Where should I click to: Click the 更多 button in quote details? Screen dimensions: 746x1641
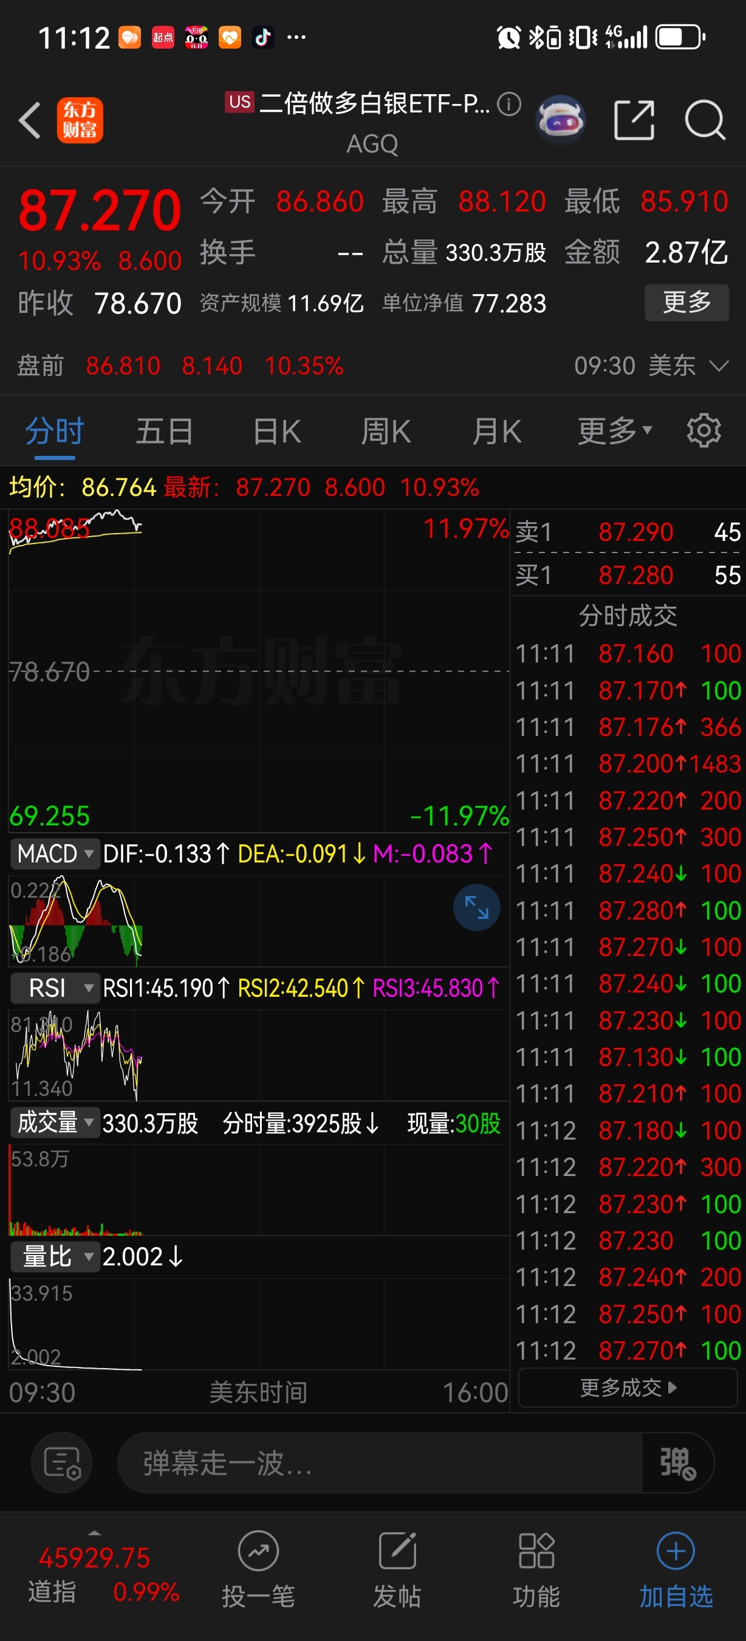point(687,302)
